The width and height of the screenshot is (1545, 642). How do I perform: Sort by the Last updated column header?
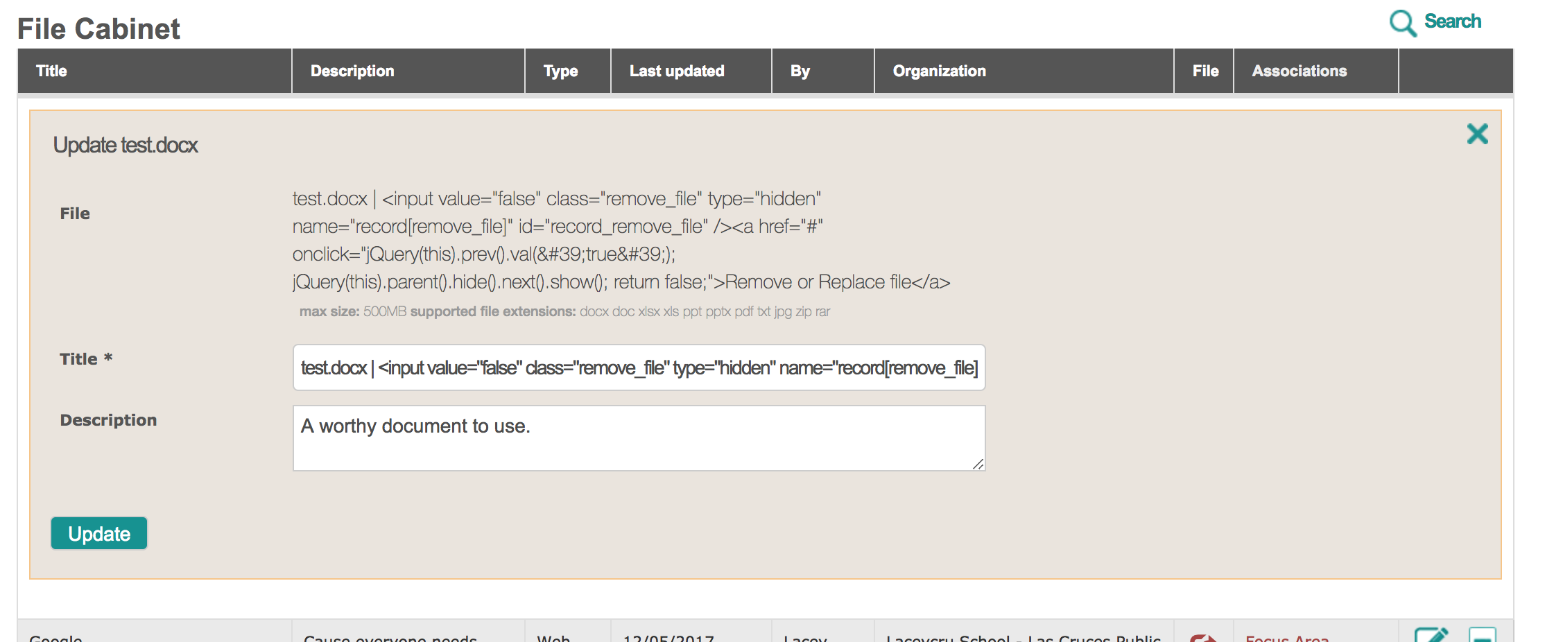(x=676, y=70)
